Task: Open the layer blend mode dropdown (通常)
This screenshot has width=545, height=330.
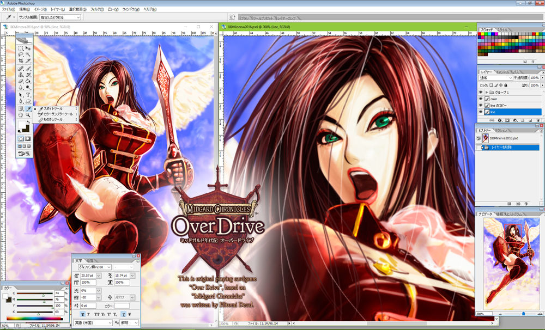Action: coord(496,78)
